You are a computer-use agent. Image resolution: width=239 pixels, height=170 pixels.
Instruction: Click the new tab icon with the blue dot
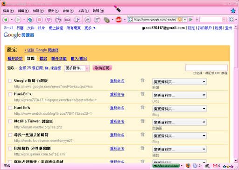point(77,20)
